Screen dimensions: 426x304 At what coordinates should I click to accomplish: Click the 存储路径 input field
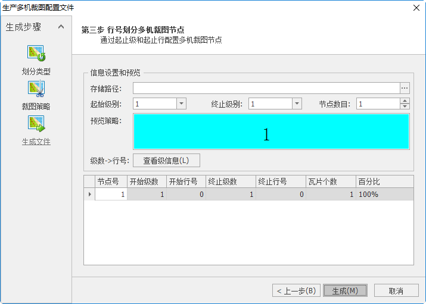point(266,88)
